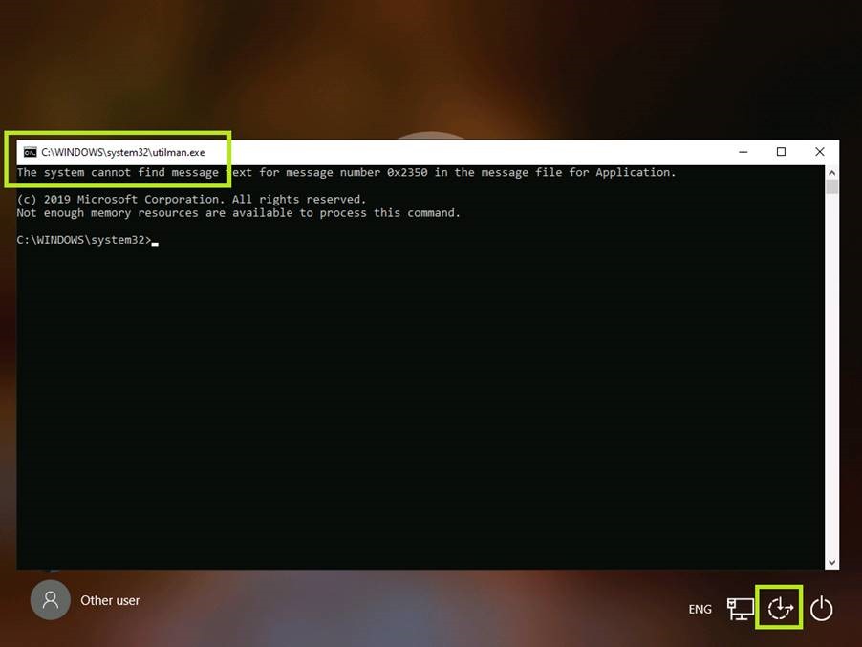Click the "system cannot find message" line
This screenshot has height=647, width=862.
[x=346, y=173]
